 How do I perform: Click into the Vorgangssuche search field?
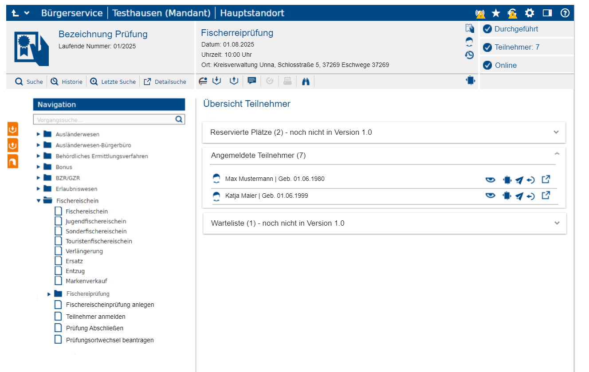pyautogui.click(x=104, y=119)
